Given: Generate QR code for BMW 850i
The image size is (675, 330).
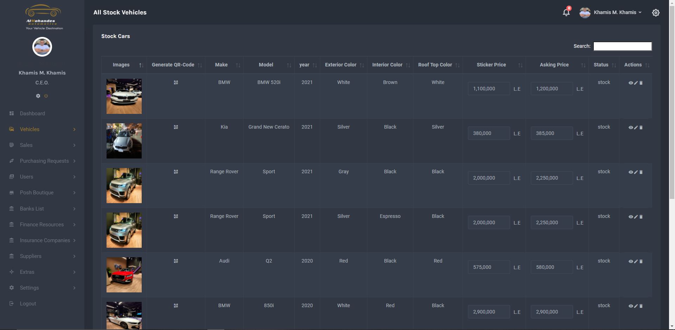Looking at the screenshot, I should click(x=176, y=306).
